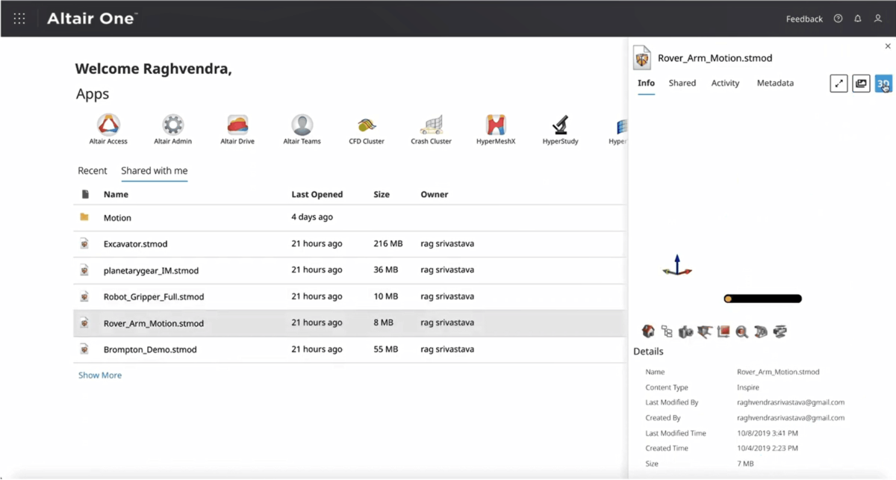The height and width of the screenshot is (480, 896).
Task: Open the user account profile icon
Action: pyautogui.click(x=878, y=19)
